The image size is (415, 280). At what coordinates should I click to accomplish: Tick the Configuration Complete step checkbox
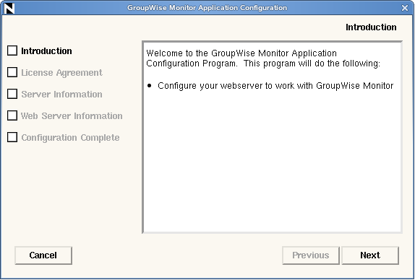coord(12,137)
